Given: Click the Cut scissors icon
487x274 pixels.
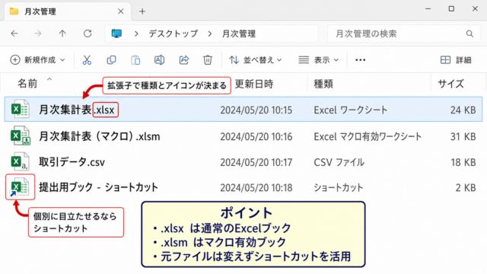Looking at the screenshot, I should click(x=87, y=59).
